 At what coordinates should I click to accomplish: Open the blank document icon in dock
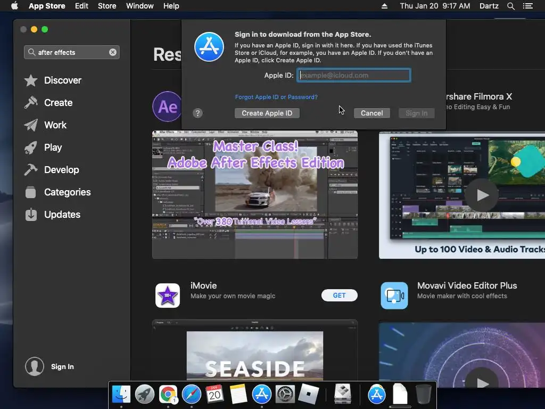(400, 394)
